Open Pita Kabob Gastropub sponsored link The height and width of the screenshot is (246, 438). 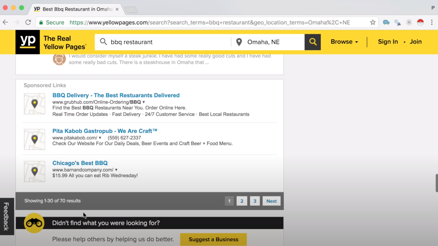(105, 131)
